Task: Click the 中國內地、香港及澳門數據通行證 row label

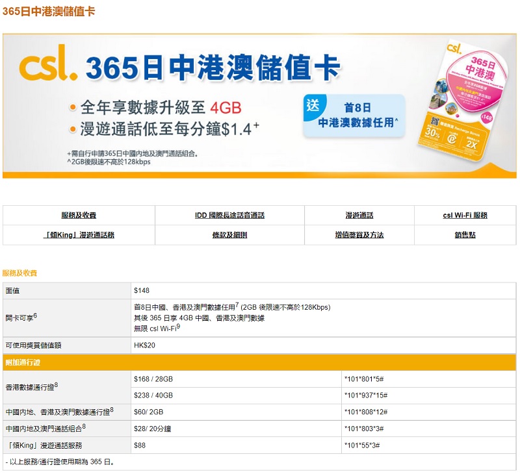Action: tap(60, 412)
